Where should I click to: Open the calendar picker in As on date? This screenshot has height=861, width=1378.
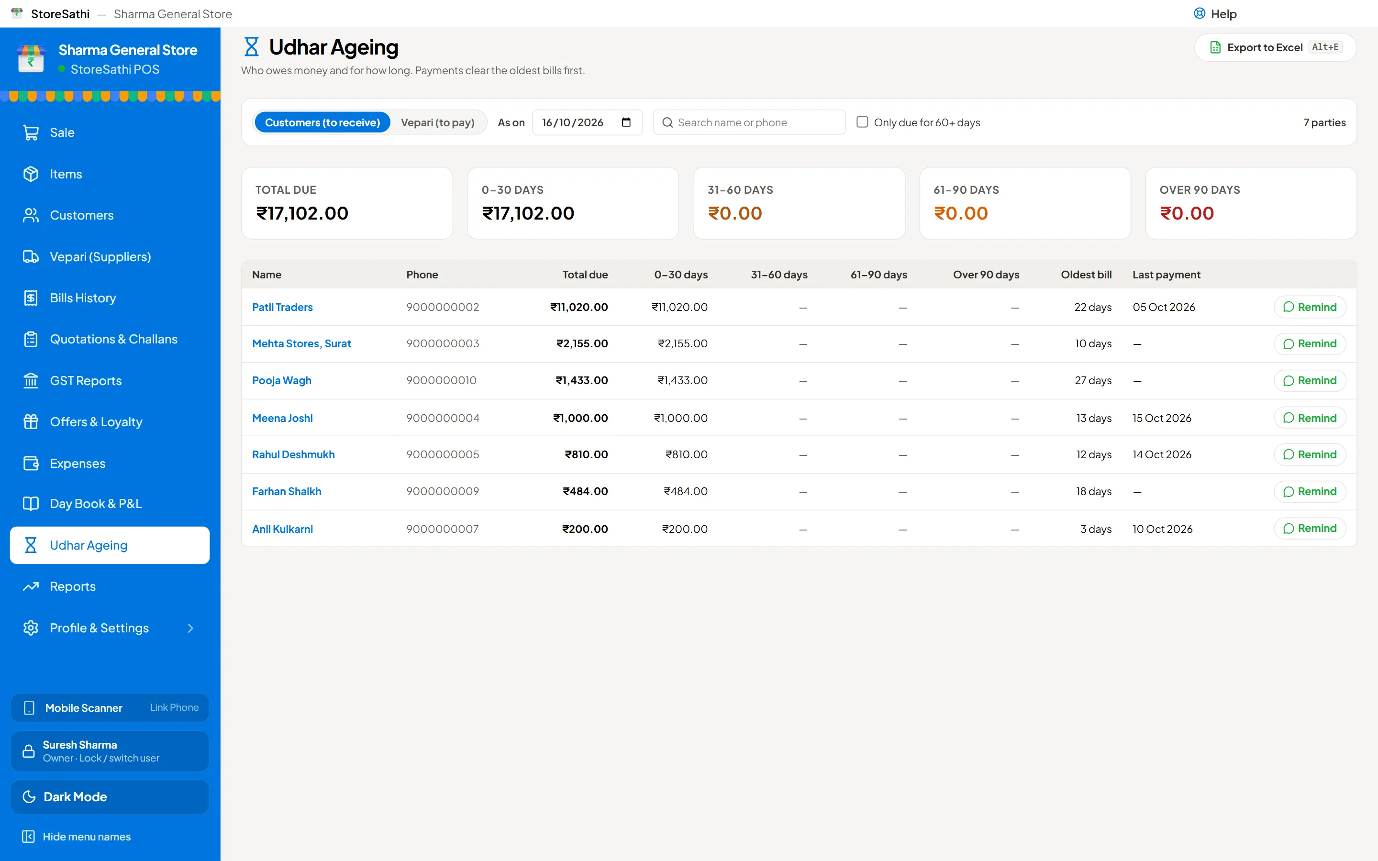coord(626,122)
